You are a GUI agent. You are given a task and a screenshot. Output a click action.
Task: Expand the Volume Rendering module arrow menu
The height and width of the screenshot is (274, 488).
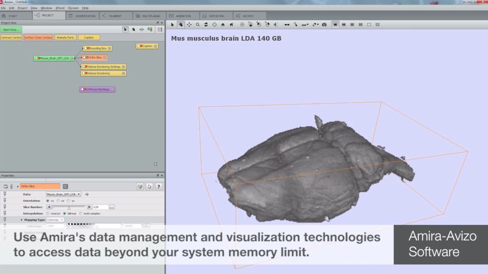[123, 73]
